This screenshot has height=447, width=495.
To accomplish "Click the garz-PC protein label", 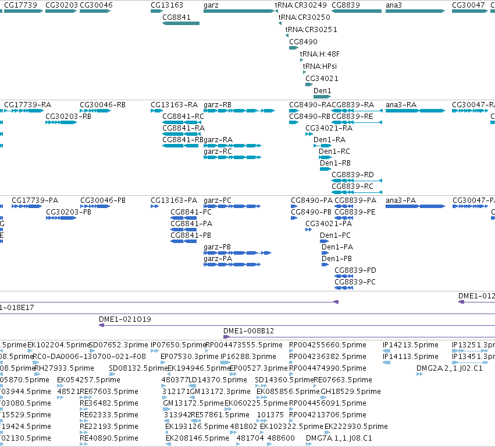I will tap(218, 200).
